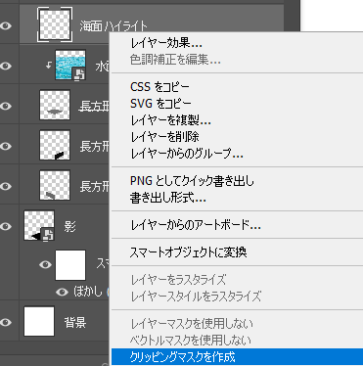The width and height of the screenshot is (363, 366).
Task: Hide the 背景 layer via eye icon
Action: click(6, 322)
